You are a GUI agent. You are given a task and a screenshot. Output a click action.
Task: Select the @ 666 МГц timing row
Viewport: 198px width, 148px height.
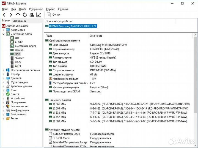[x=119, y=104]
